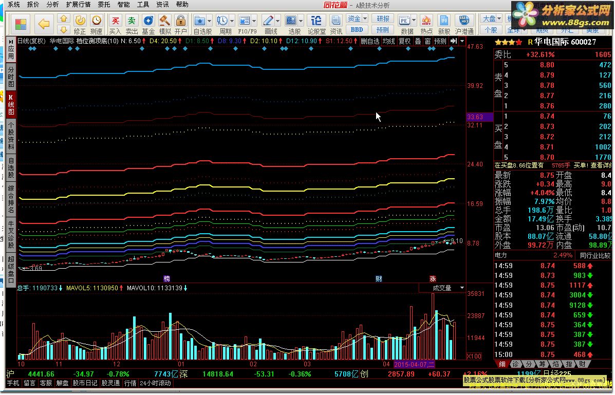The image size is (615, 395).
Task: Toggle 复权 price adjustment
Action: click(404, 41)
